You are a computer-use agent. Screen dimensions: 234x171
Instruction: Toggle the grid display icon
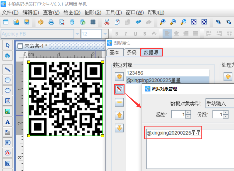pos(93,22)
